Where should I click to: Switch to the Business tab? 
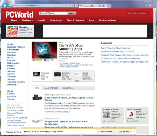68,88
